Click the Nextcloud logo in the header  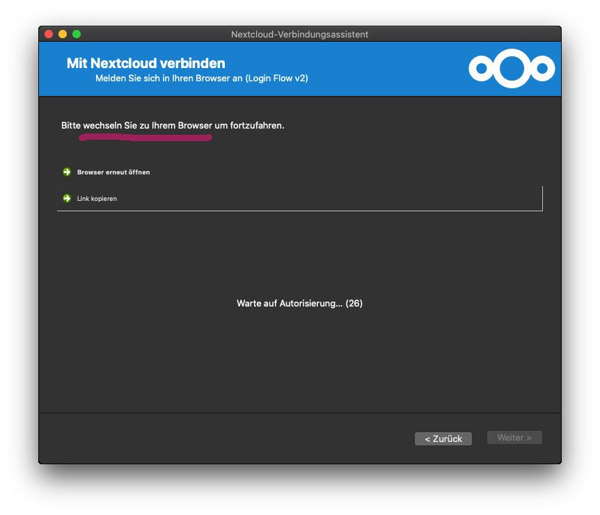pos(512,68)
